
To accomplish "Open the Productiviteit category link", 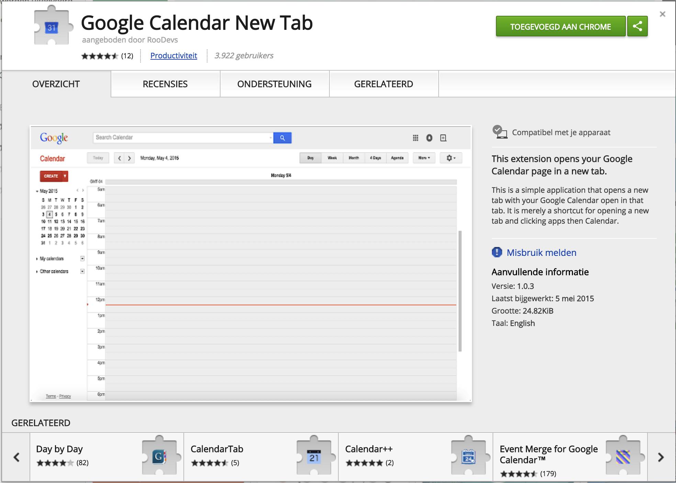I will pos(173,56).
